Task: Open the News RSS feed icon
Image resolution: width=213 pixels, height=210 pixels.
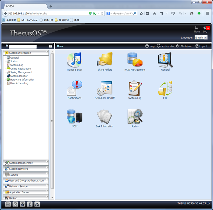Action: click(x=197, y=28)
